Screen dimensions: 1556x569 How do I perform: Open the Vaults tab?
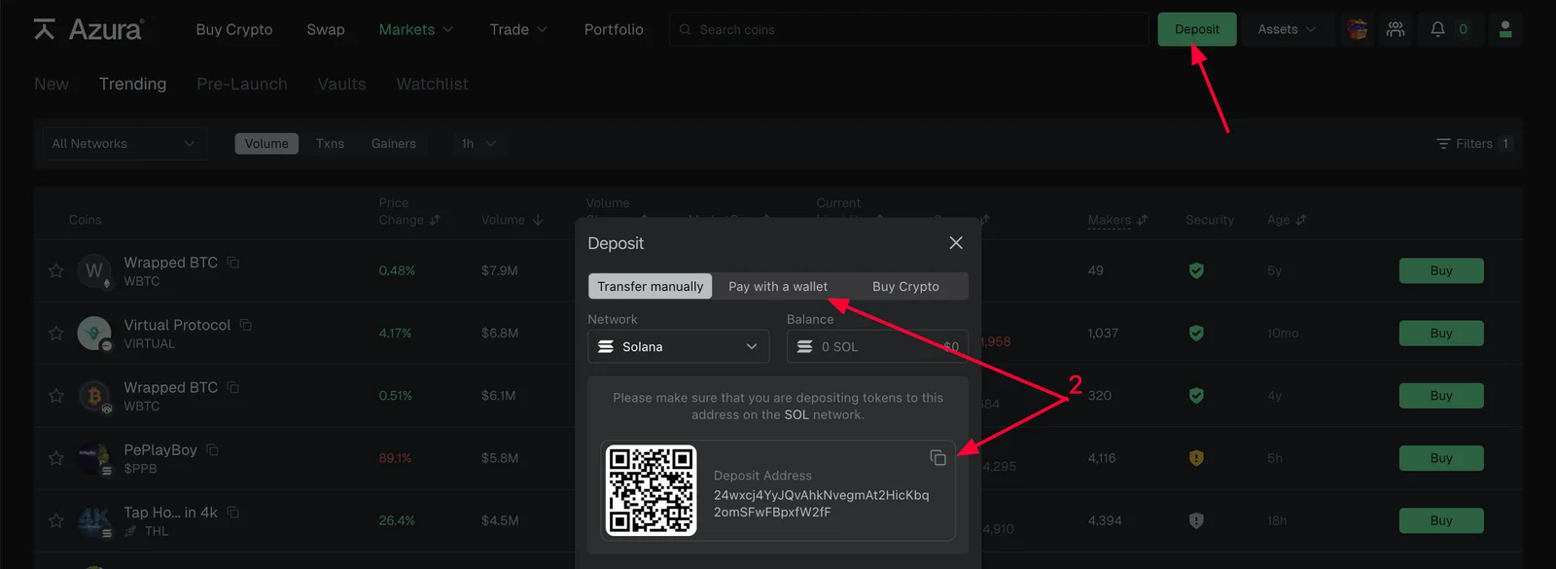pyautogui.click(x=341, y=84)
